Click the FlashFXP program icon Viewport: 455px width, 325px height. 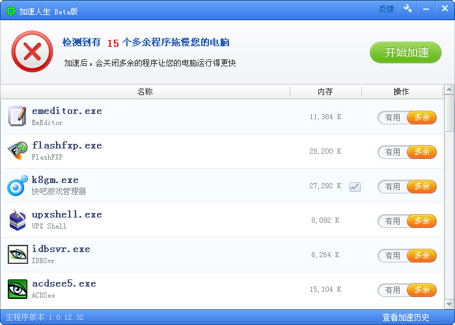[18, 150]
